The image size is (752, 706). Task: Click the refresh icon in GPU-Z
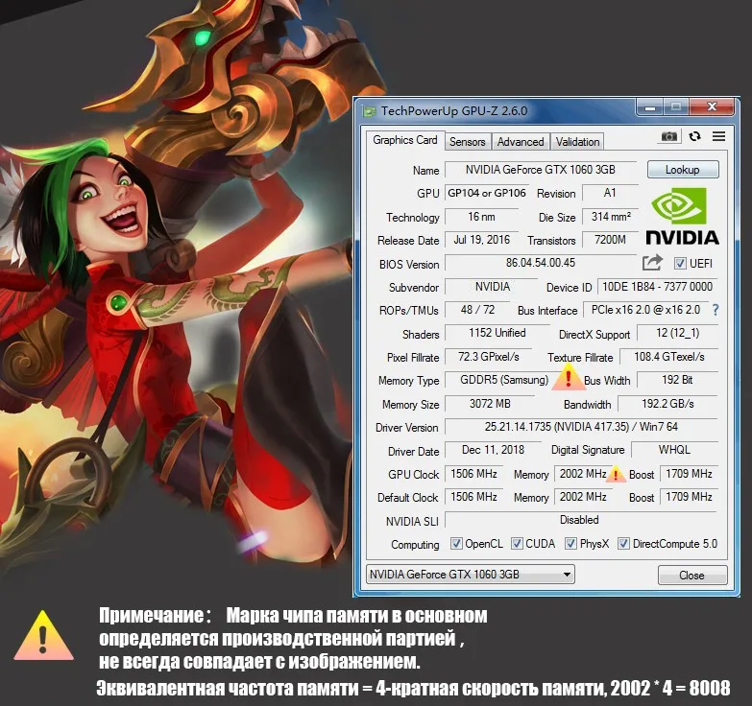coord(694,136)
